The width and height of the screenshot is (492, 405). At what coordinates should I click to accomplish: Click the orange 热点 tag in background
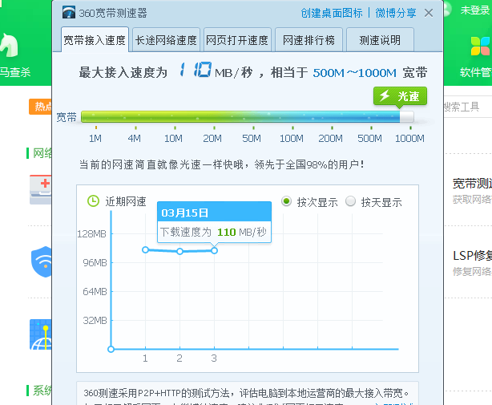pyautogui.click(x=41, y=107)
